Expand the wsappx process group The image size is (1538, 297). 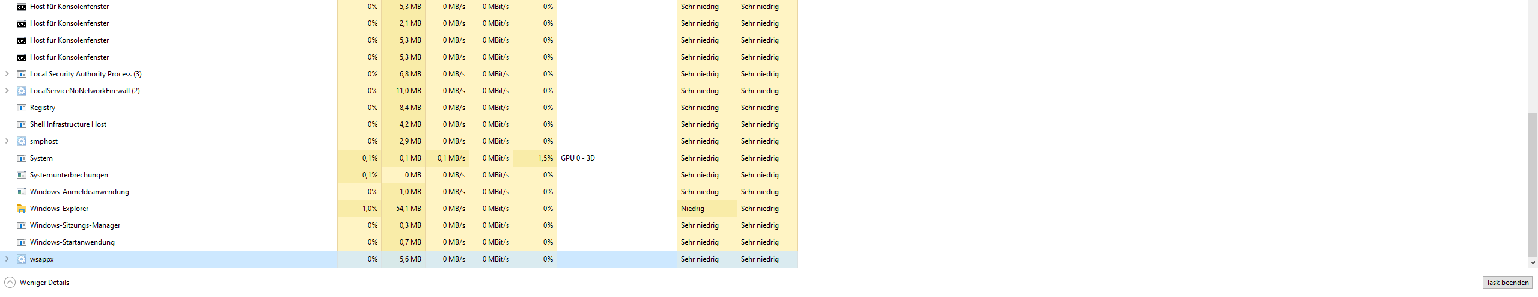pos(7,259)
